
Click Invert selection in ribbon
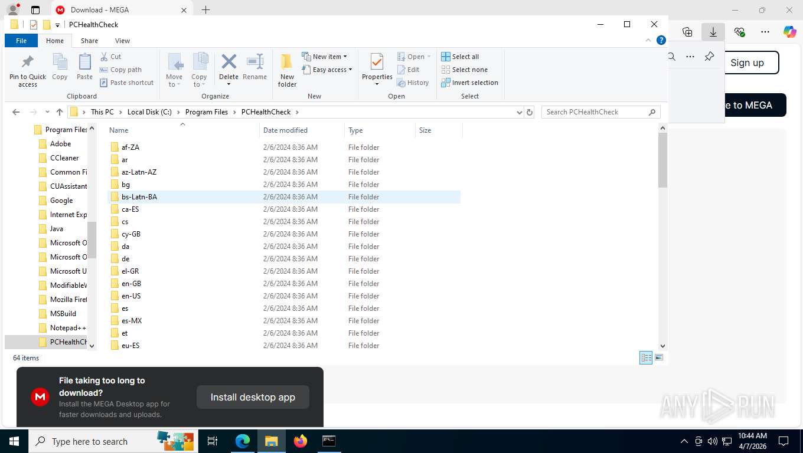[x=469, y=83]
